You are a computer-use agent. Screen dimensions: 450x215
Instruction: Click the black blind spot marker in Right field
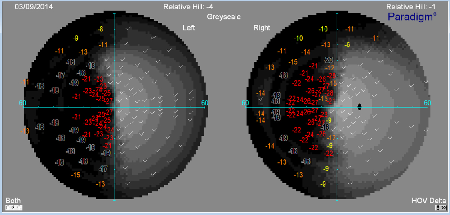tap(360, 107)
